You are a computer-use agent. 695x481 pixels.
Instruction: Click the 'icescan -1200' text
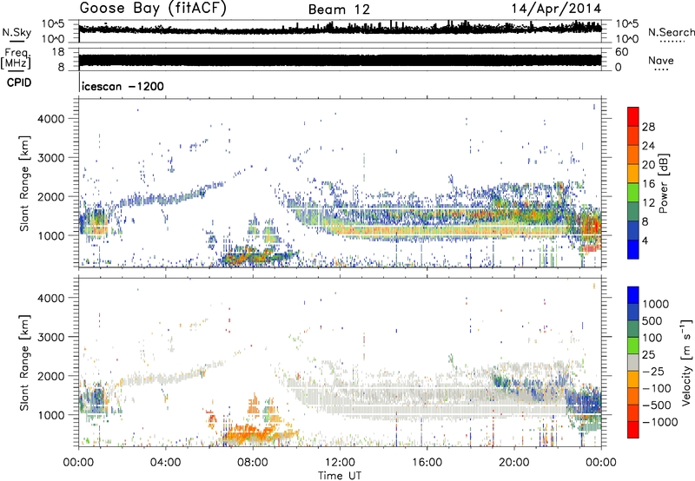point(122,86)
